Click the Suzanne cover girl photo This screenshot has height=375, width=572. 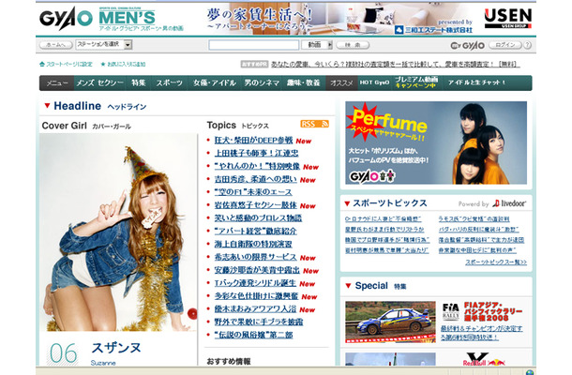(118, 232)
